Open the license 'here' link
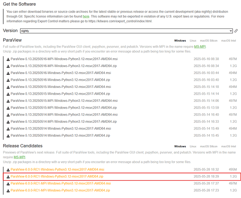The width and height of the screenshot is (241, 198). click(x=86, y=17)
